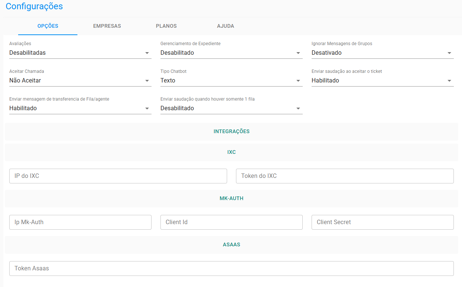Select the Opções tab

click(x=48, y=26)
